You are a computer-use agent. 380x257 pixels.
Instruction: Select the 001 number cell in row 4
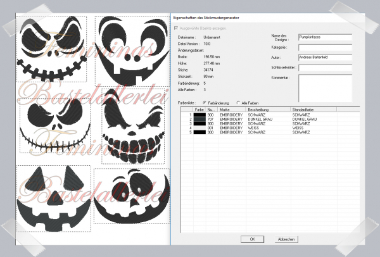(210, 128)
